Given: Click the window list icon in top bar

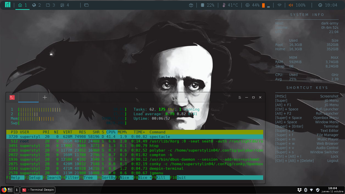Looking at the screenshot, I should [86, 5].
